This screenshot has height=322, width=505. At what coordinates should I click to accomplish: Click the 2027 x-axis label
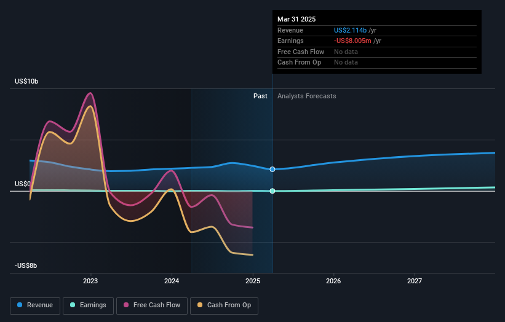(x=415, y=281)
